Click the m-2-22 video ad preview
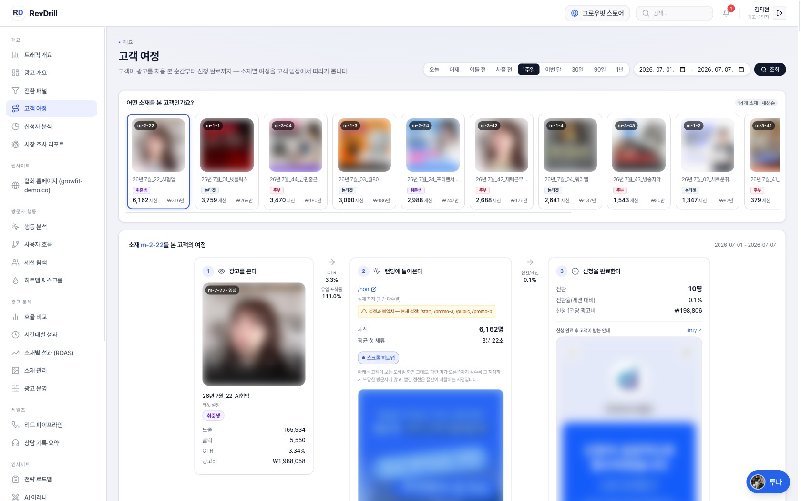 (x=254, y=334)
